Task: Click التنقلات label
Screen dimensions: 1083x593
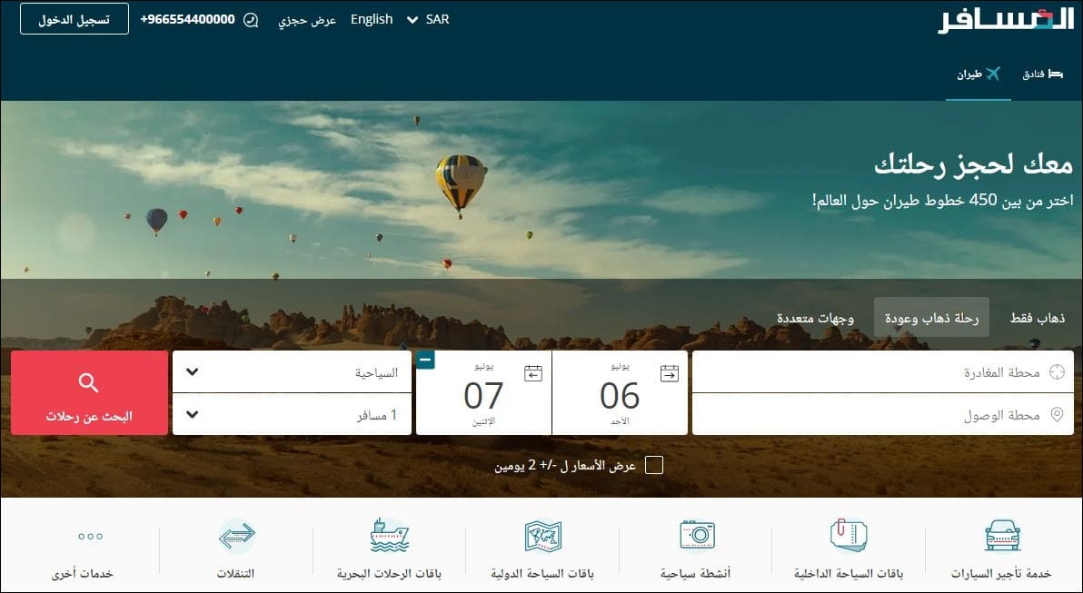Action: click(235, 574)
